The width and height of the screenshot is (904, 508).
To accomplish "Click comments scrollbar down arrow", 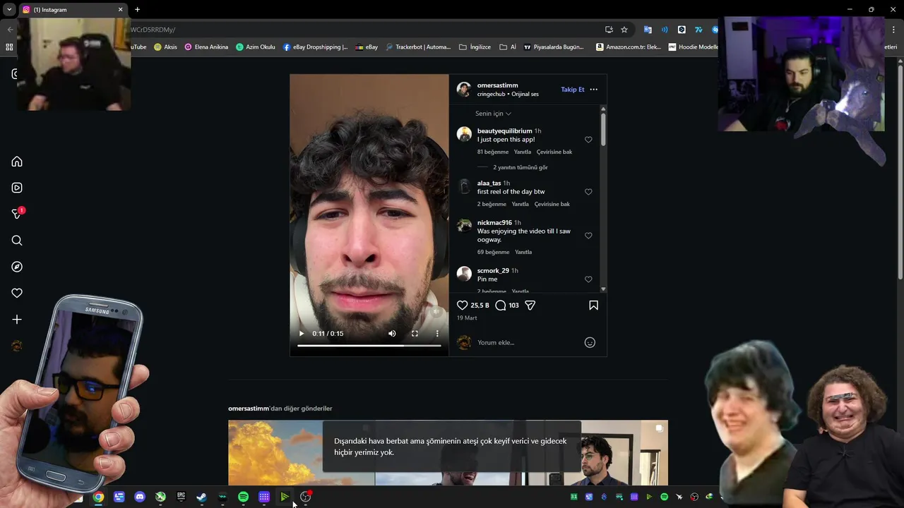I will pyautogui.click(x=603, y=289).
